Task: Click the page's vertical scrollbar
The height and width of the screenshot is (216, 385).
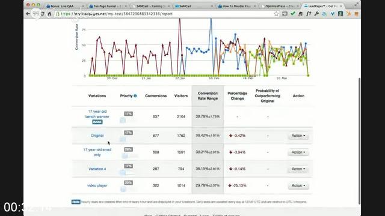Action: pyautogui.click(x=360, y=141)
